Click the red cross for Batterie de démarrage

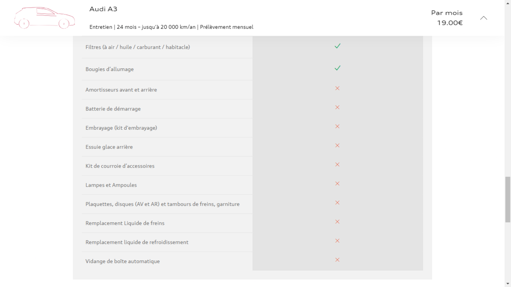337,107
